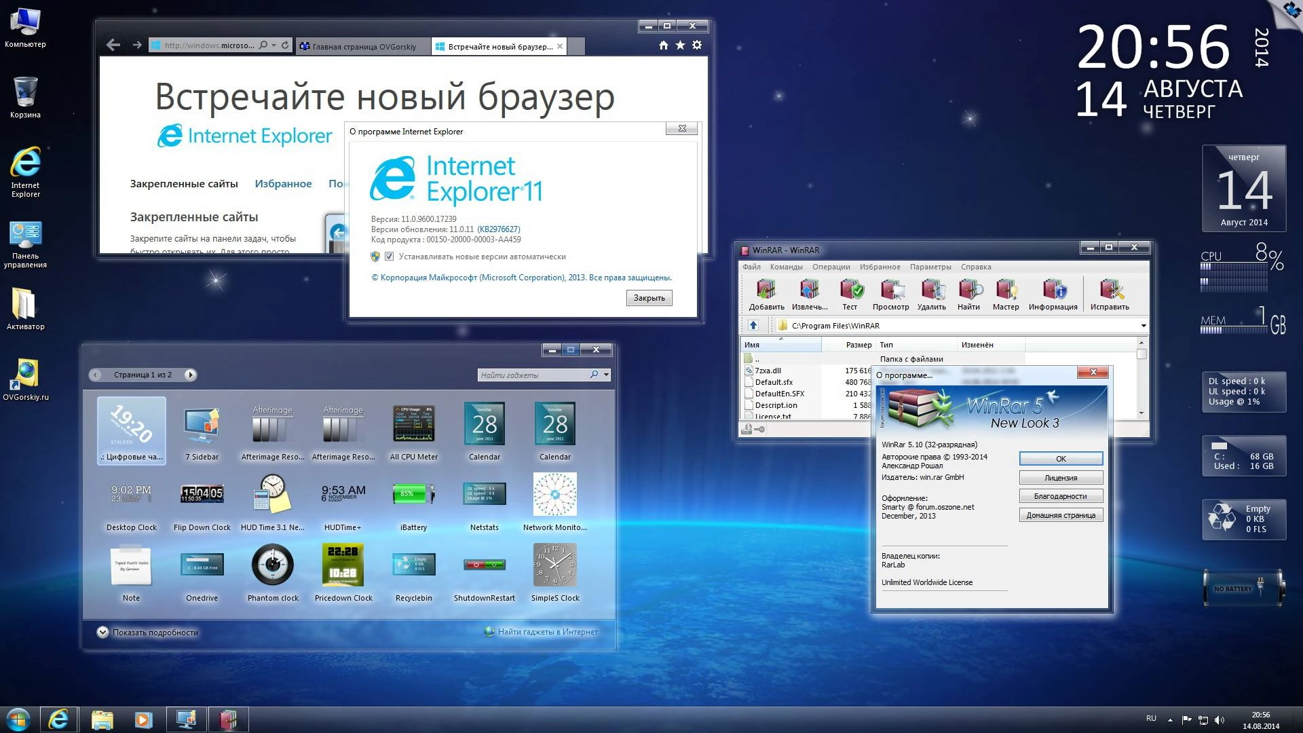Click the Добавить icon in WinRAR toolbar
1303x733 pixels.
tap(766, 295)
